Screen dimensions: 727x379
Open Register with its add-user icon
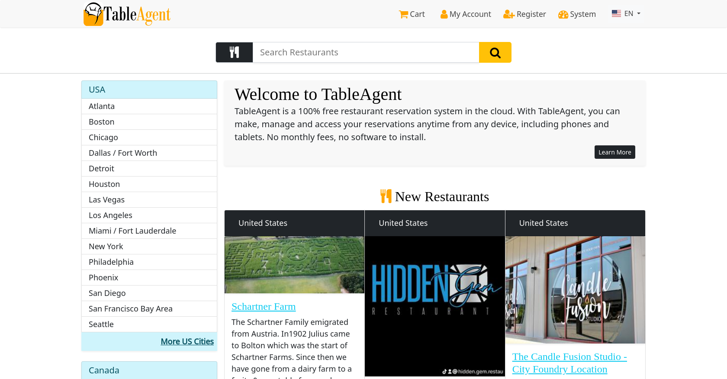tap(524, 14)
